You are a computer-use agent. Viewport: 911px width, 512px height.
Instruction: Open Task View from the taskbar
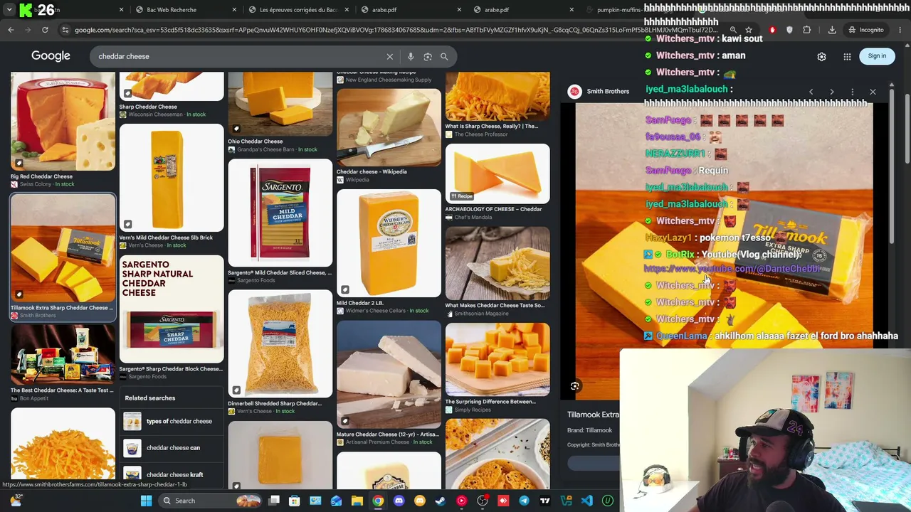(x=274, y=501)
